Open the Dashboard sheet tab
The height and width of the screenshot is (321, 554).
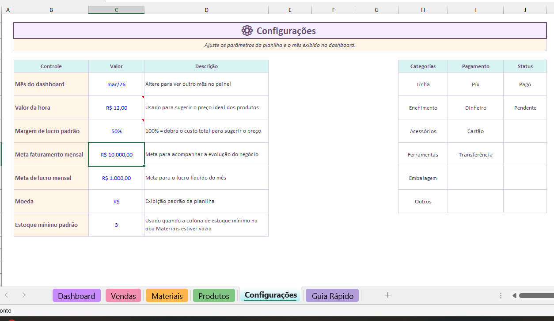click(76, 296)
